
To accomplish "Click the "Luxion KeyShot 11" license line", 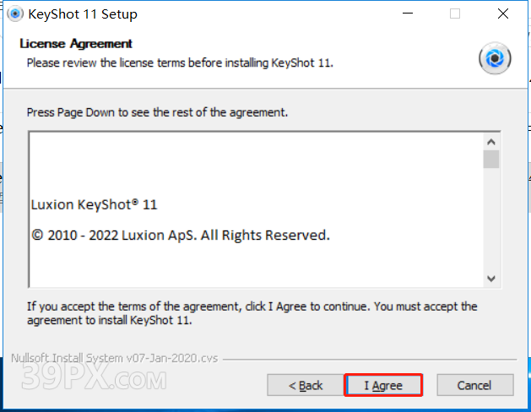I will 94,204.
